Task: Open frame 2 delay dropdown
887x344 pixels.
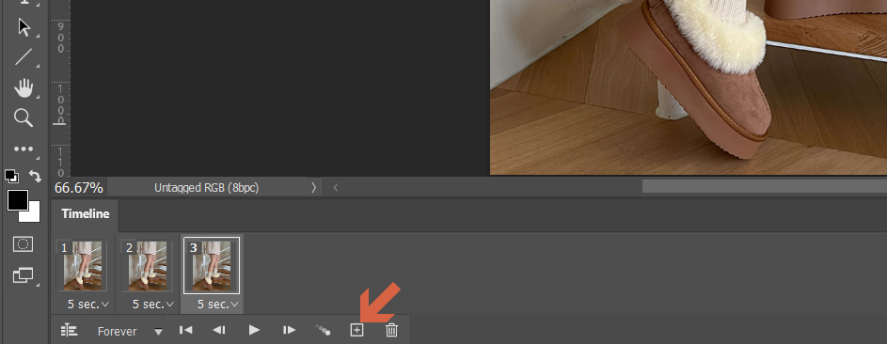Action: (x=152, y=304)
